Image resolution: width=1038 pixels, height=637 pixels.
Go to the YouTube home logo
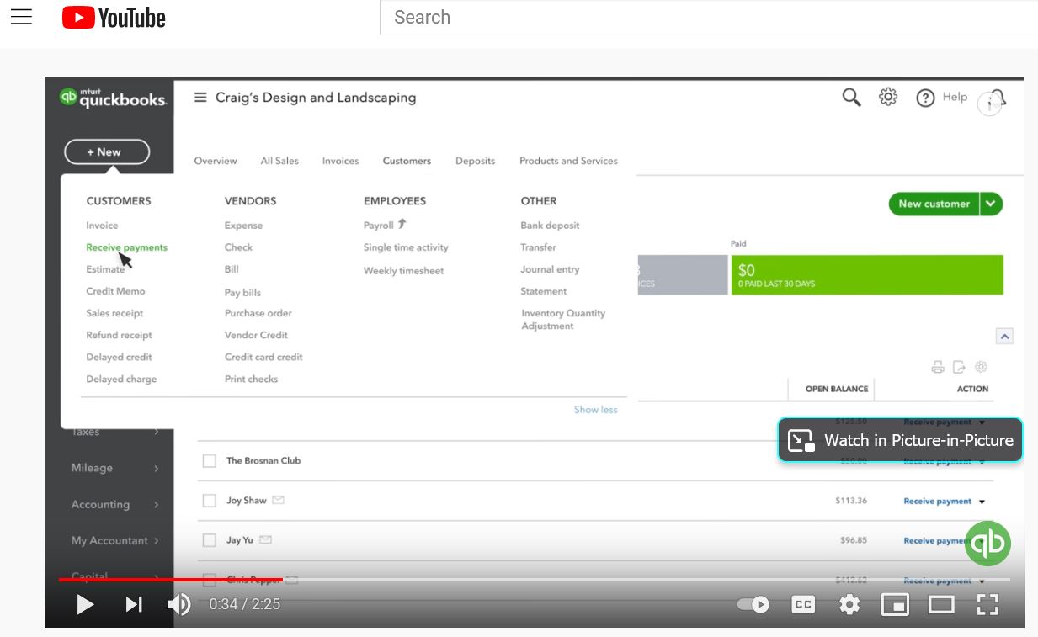tap(114, 18)
